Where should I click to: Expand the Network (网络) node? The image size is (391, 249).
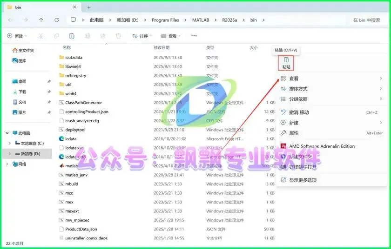[7, 164]
